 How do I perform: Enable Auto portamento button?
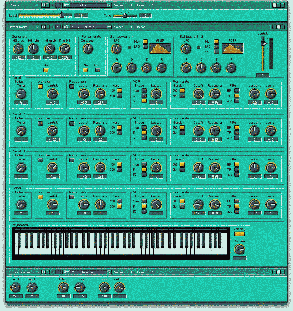[x=98, y=70]
